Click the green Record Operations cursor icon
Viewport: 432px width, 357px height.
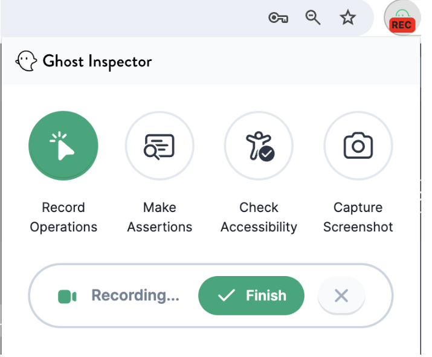(x=63, y=146)
